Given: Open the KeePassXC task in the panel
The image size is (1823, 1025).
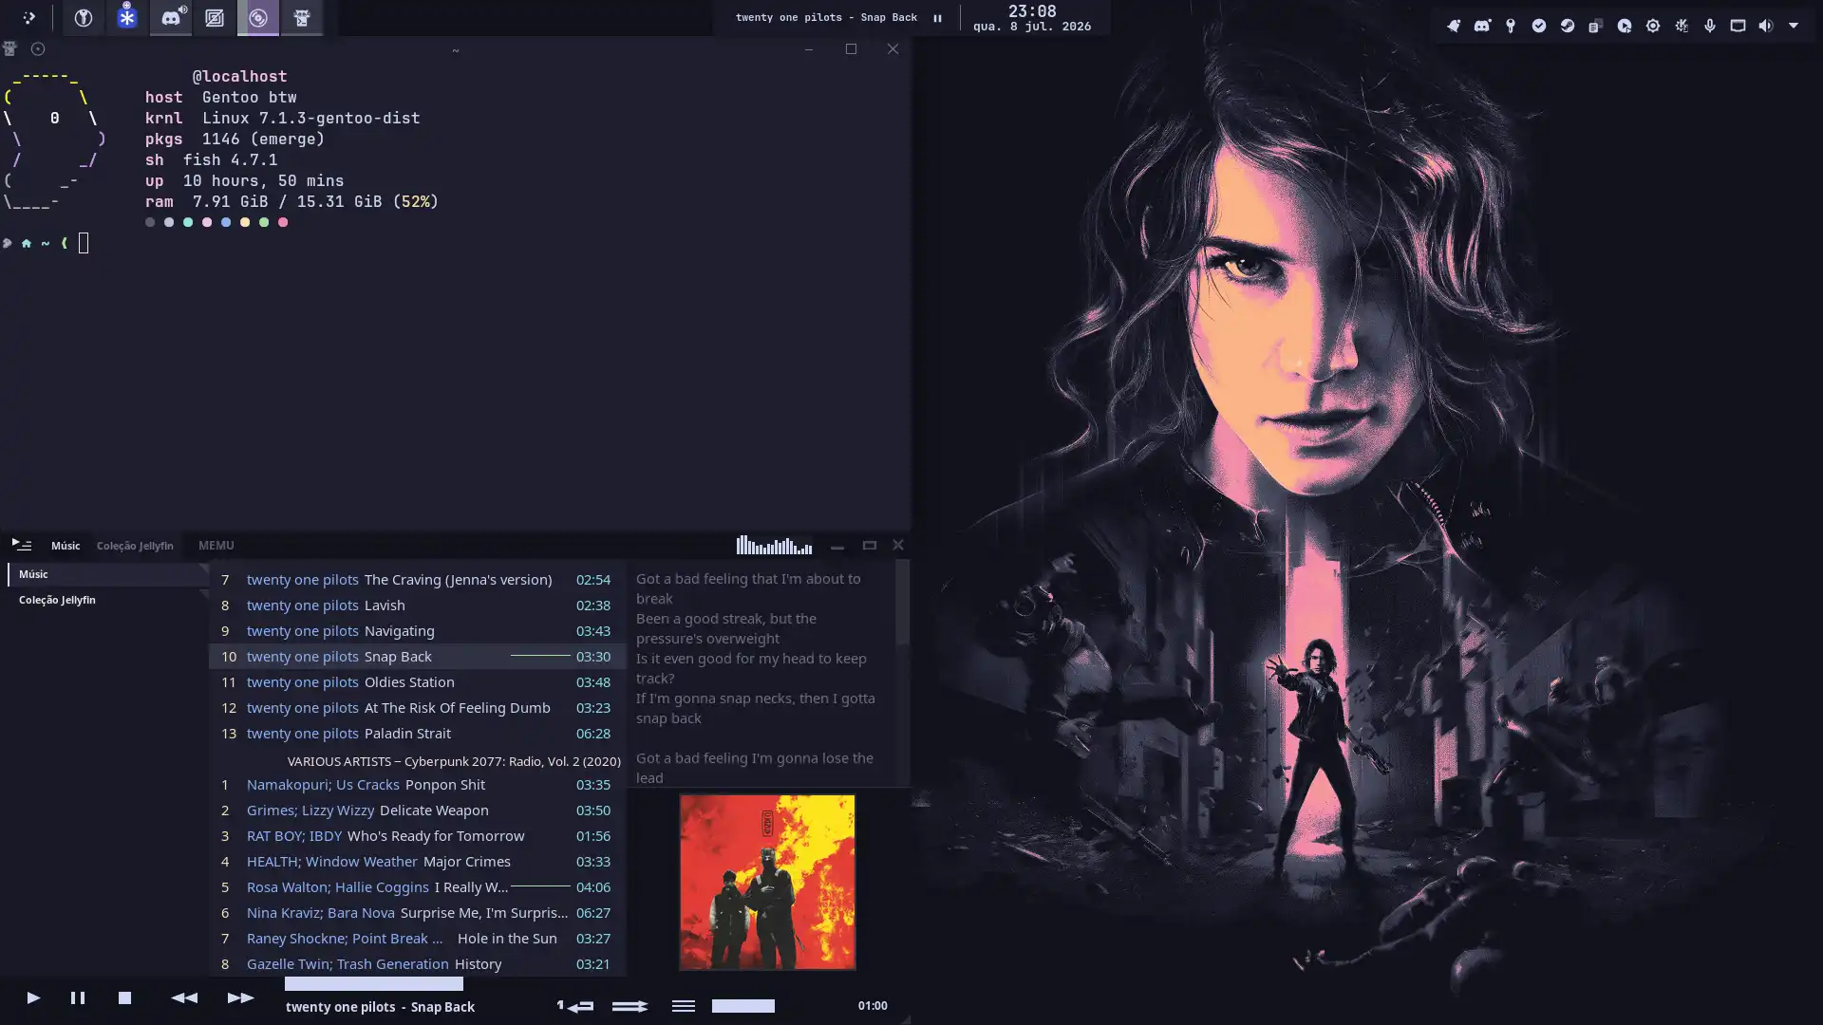Looking at the screenshot, I should (84, 18).
